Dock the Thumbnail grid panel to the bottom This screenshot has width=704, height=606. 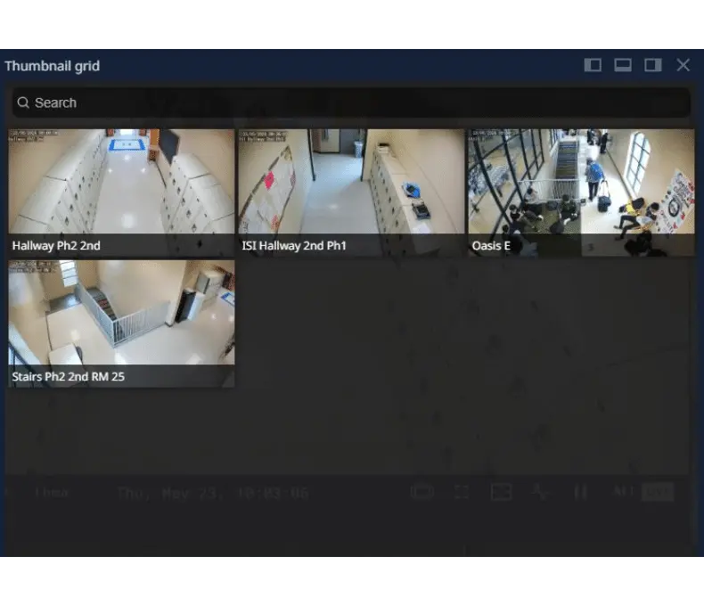point(623,65)
